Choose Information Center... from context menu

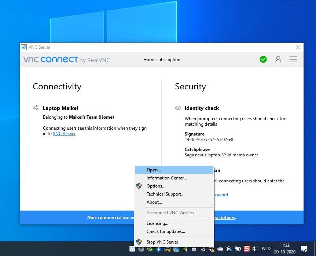(x=174, y=178)
